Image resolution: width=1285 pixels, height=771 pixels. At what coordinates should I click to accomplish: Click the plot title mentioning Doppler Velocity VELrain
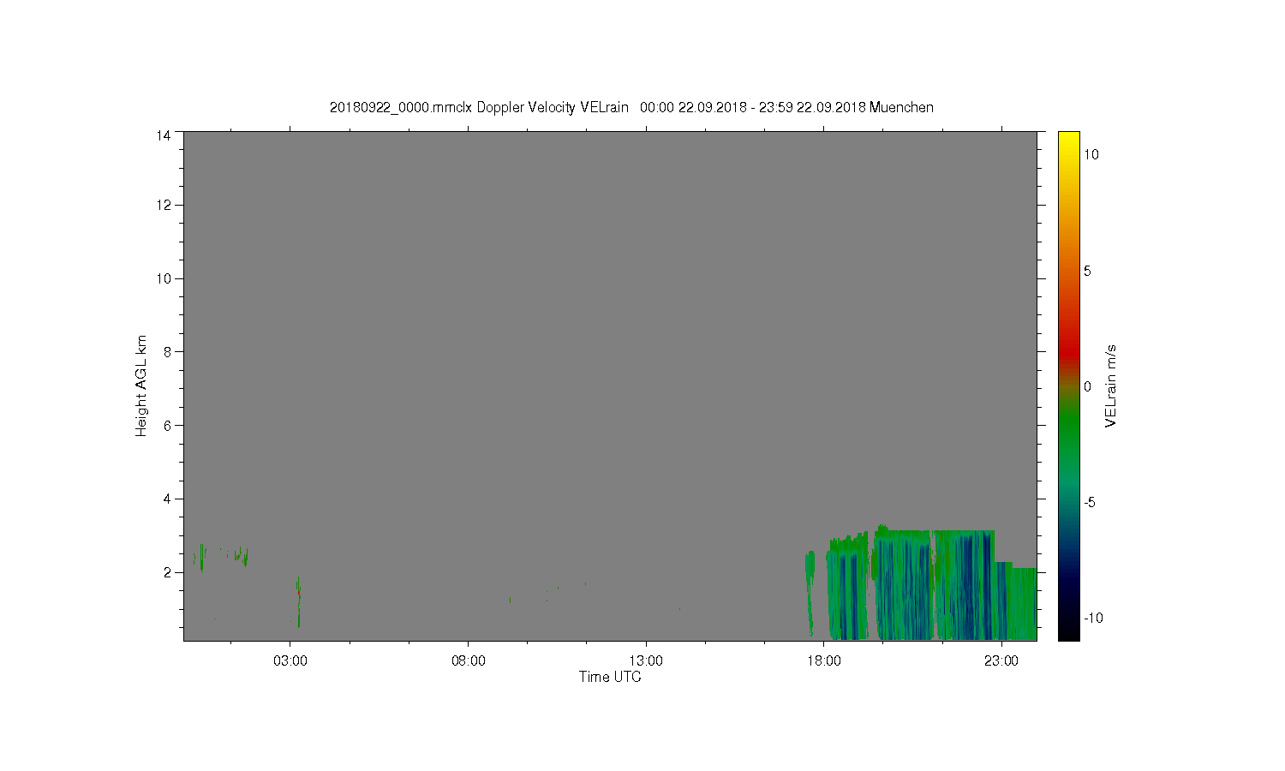[631, 108]
